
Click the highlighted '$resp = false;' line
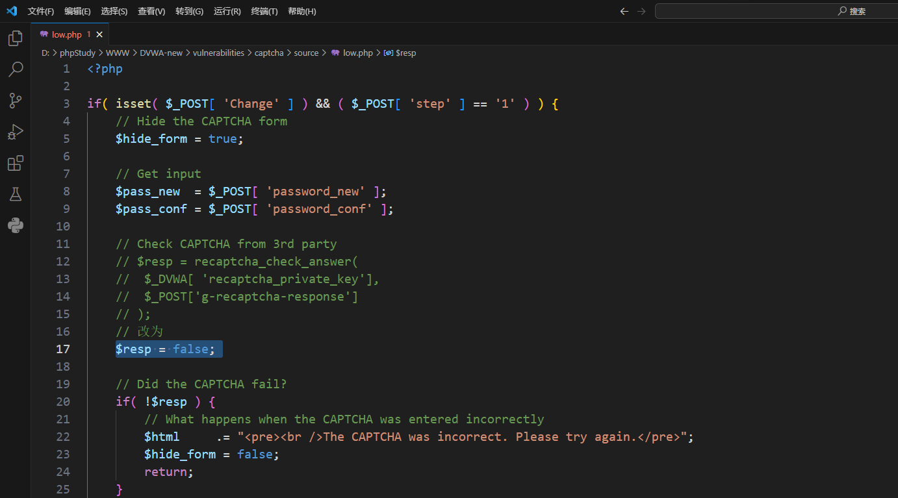(166, 349)
